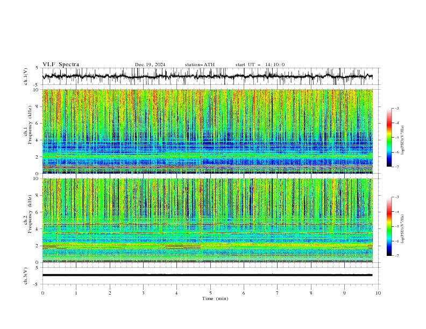Click the "-7" tick on lower color bar
The image size is (426, 329).
pyautogui.click(x=397, y=256)
